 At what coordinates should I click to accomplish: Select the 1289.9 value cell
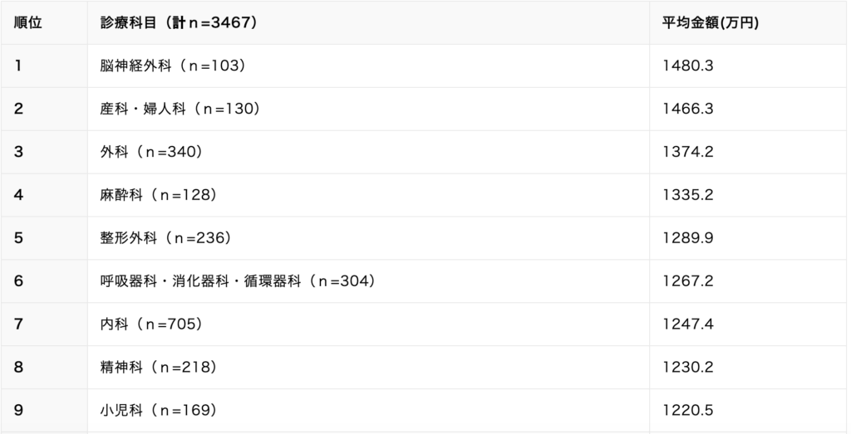687,238
